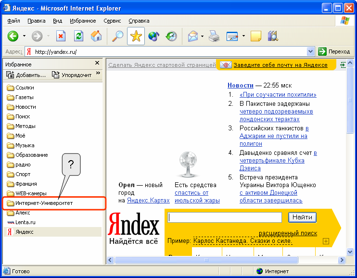
Task: Click Интернет zone in status bar
Action: [x=272, y=271]
